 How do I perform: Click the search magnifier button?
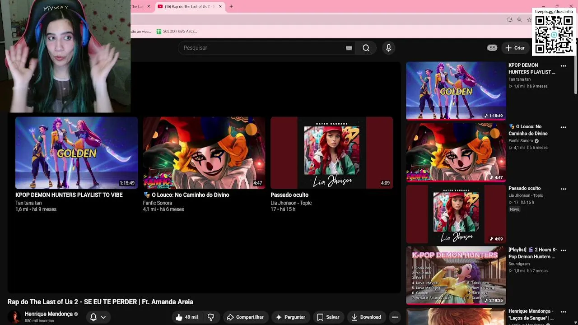(366, 48)
